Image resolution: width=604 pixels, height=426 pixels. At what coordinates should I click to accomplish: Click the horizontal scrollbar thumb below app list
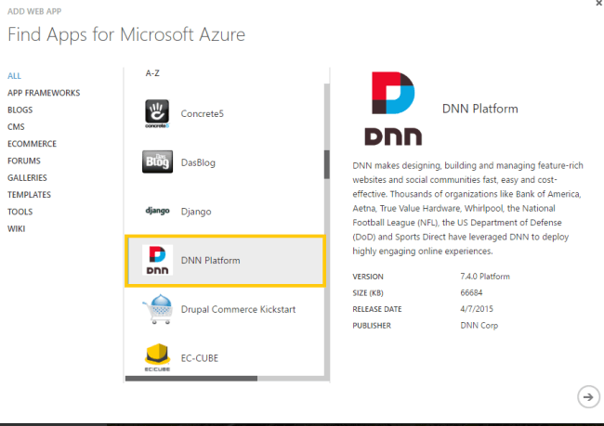pos(191,379)
